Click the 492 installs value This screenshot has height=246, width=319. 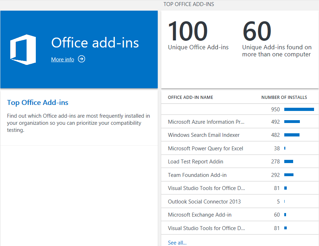[x=275, y=122]
